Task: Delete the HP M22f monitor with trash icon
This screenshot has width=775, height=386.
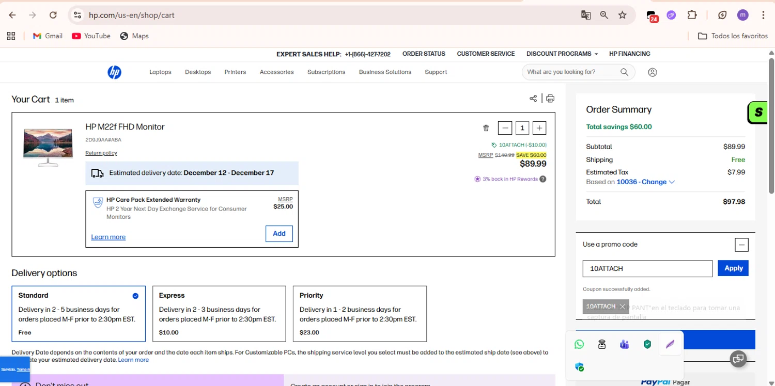Action: (x=486, y=128)
